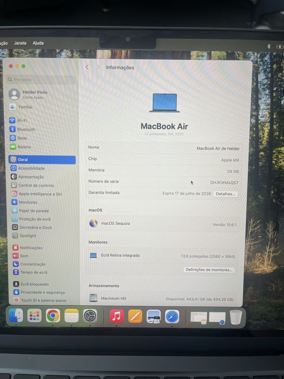This screenshot has width=284, height=379.
Task: Open Launchpad from the Dock
Action: pyautogui.click(x=34, y=316)
